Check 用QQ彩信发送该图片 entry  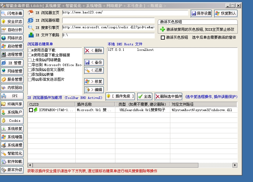pos(30,79)
